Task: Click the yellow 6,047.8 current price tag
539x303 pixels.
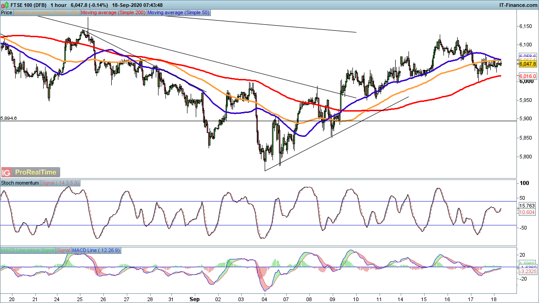Action: [528, 64]
